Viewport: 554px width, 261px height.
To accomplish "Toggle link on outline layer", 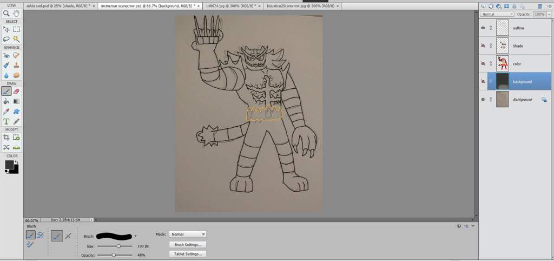I will [491, 28].
